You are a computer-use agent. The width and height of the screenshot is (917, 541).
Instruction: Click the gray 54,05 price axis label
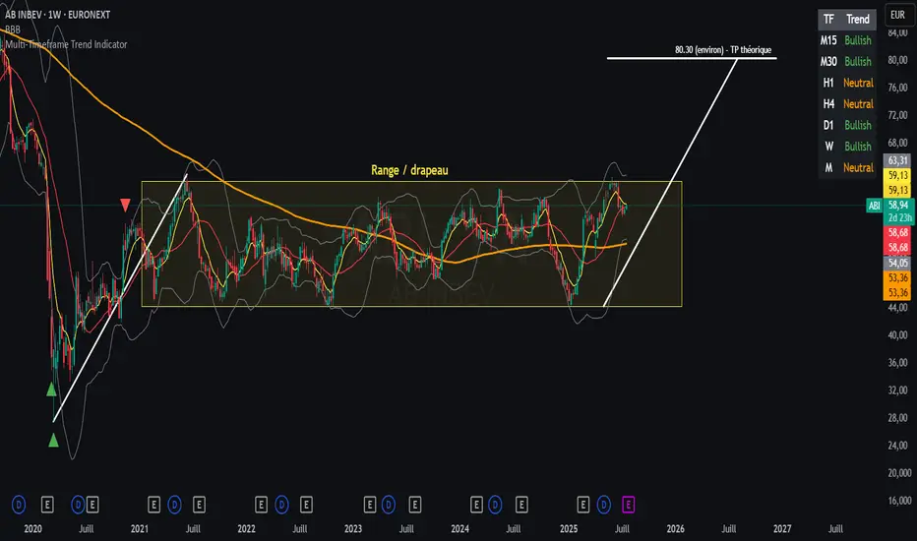[897, 264]
